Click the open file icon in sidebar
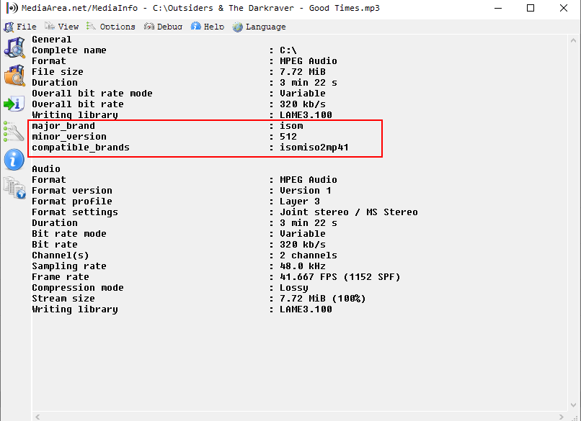Image resolution: width=581 pixels, height=421 pixels. [x=14, y=47]
